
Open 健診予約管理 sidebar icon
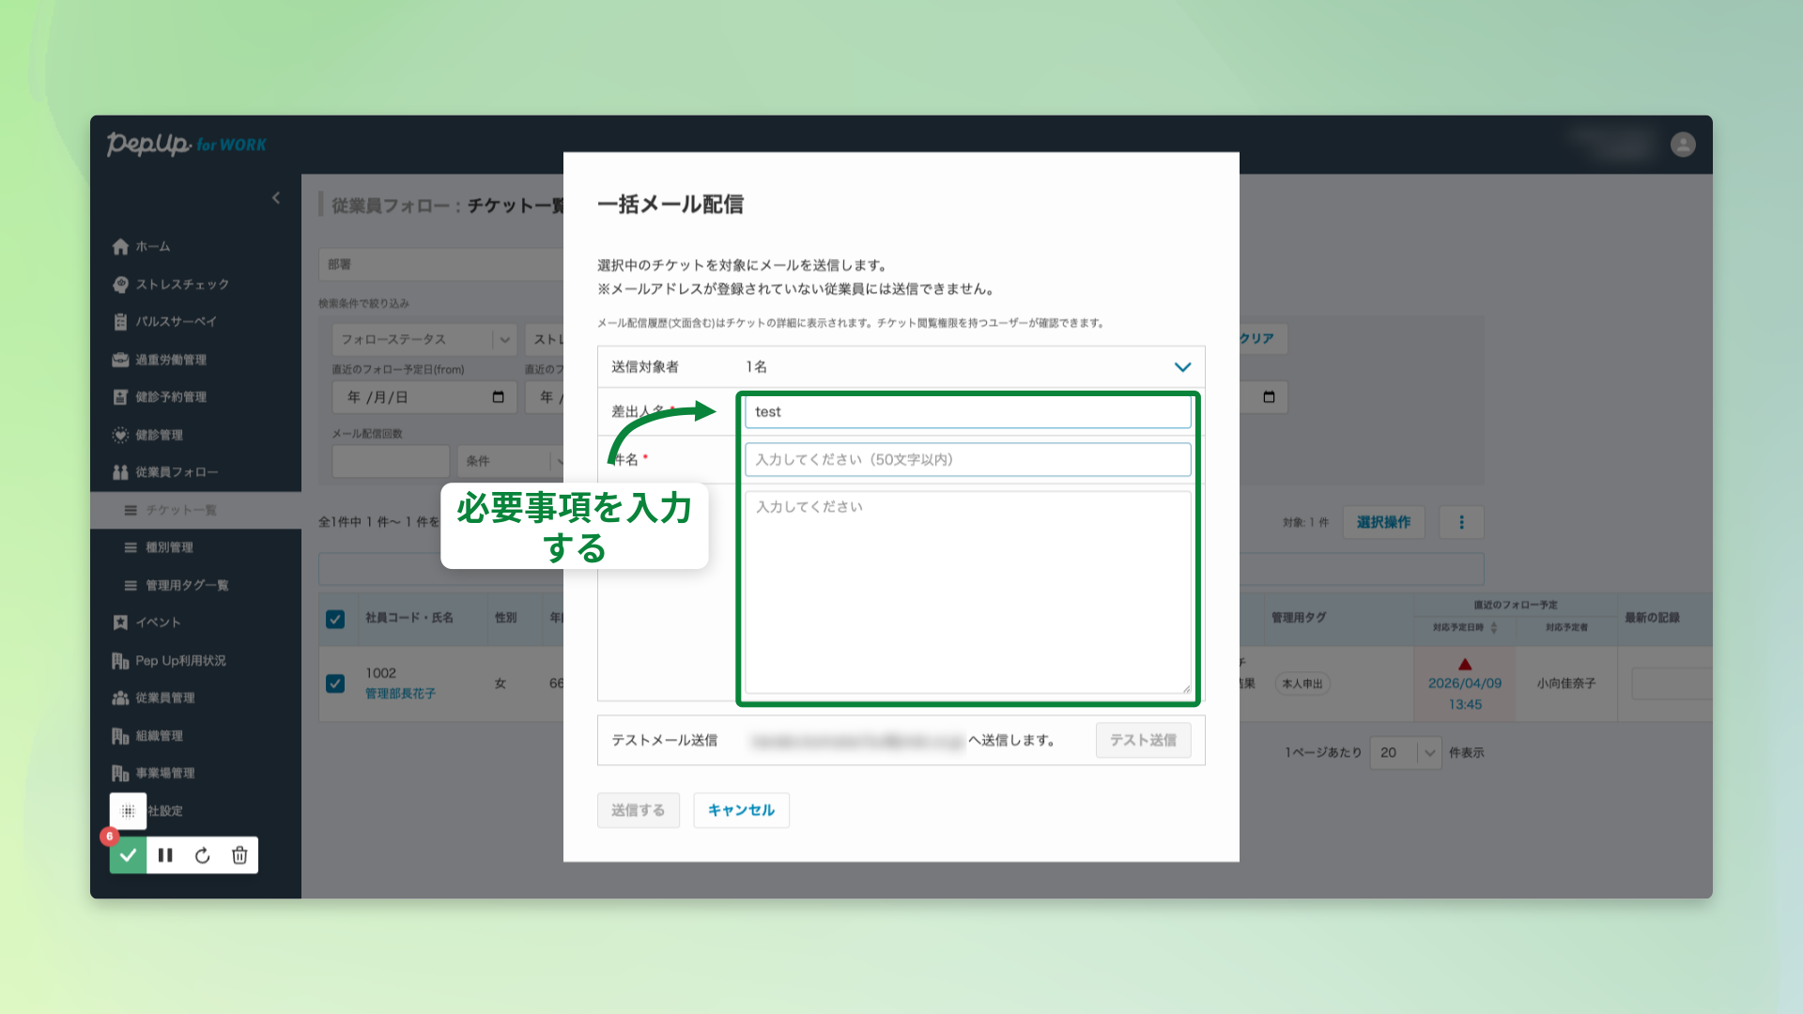[120, 397]
